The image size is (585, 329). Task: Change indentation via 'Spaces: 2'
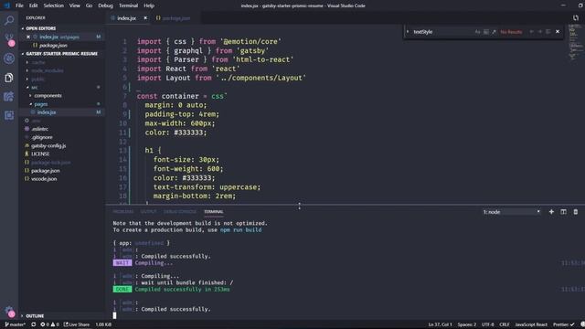[467, 324]
